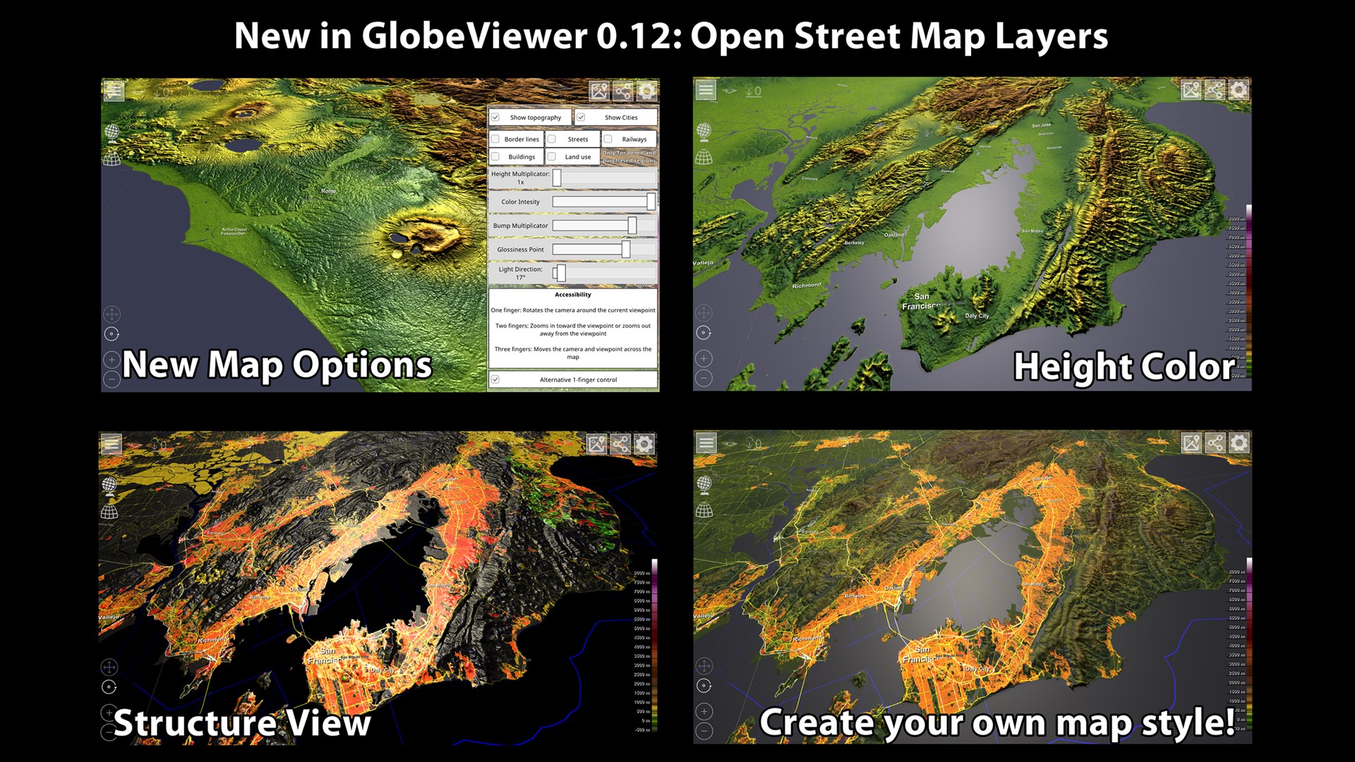Click rotate camera icon in New Map Options panel

pyautogui.click(x=112, y=334)
